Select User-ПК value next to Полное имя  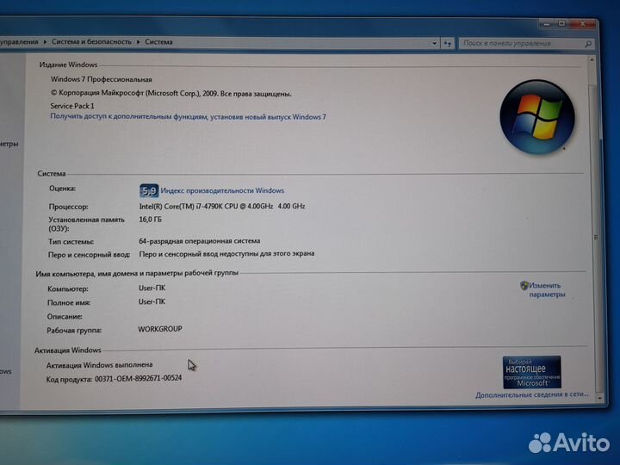[152, 301]
